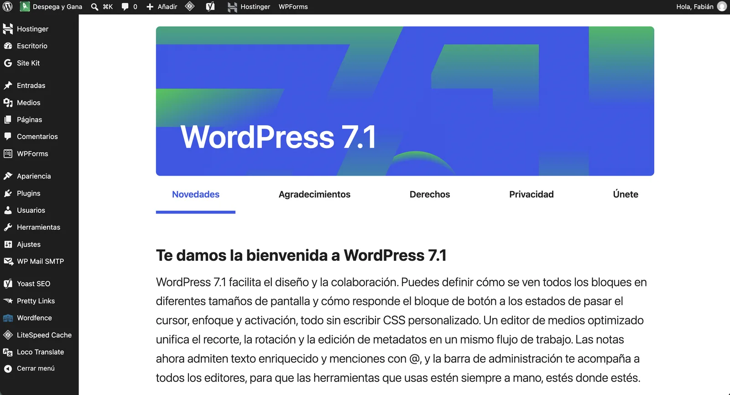Click the Hostinger icon in sidebar
Screen dimensions: 730x395
pyautogui.click(x=8, y=29)
